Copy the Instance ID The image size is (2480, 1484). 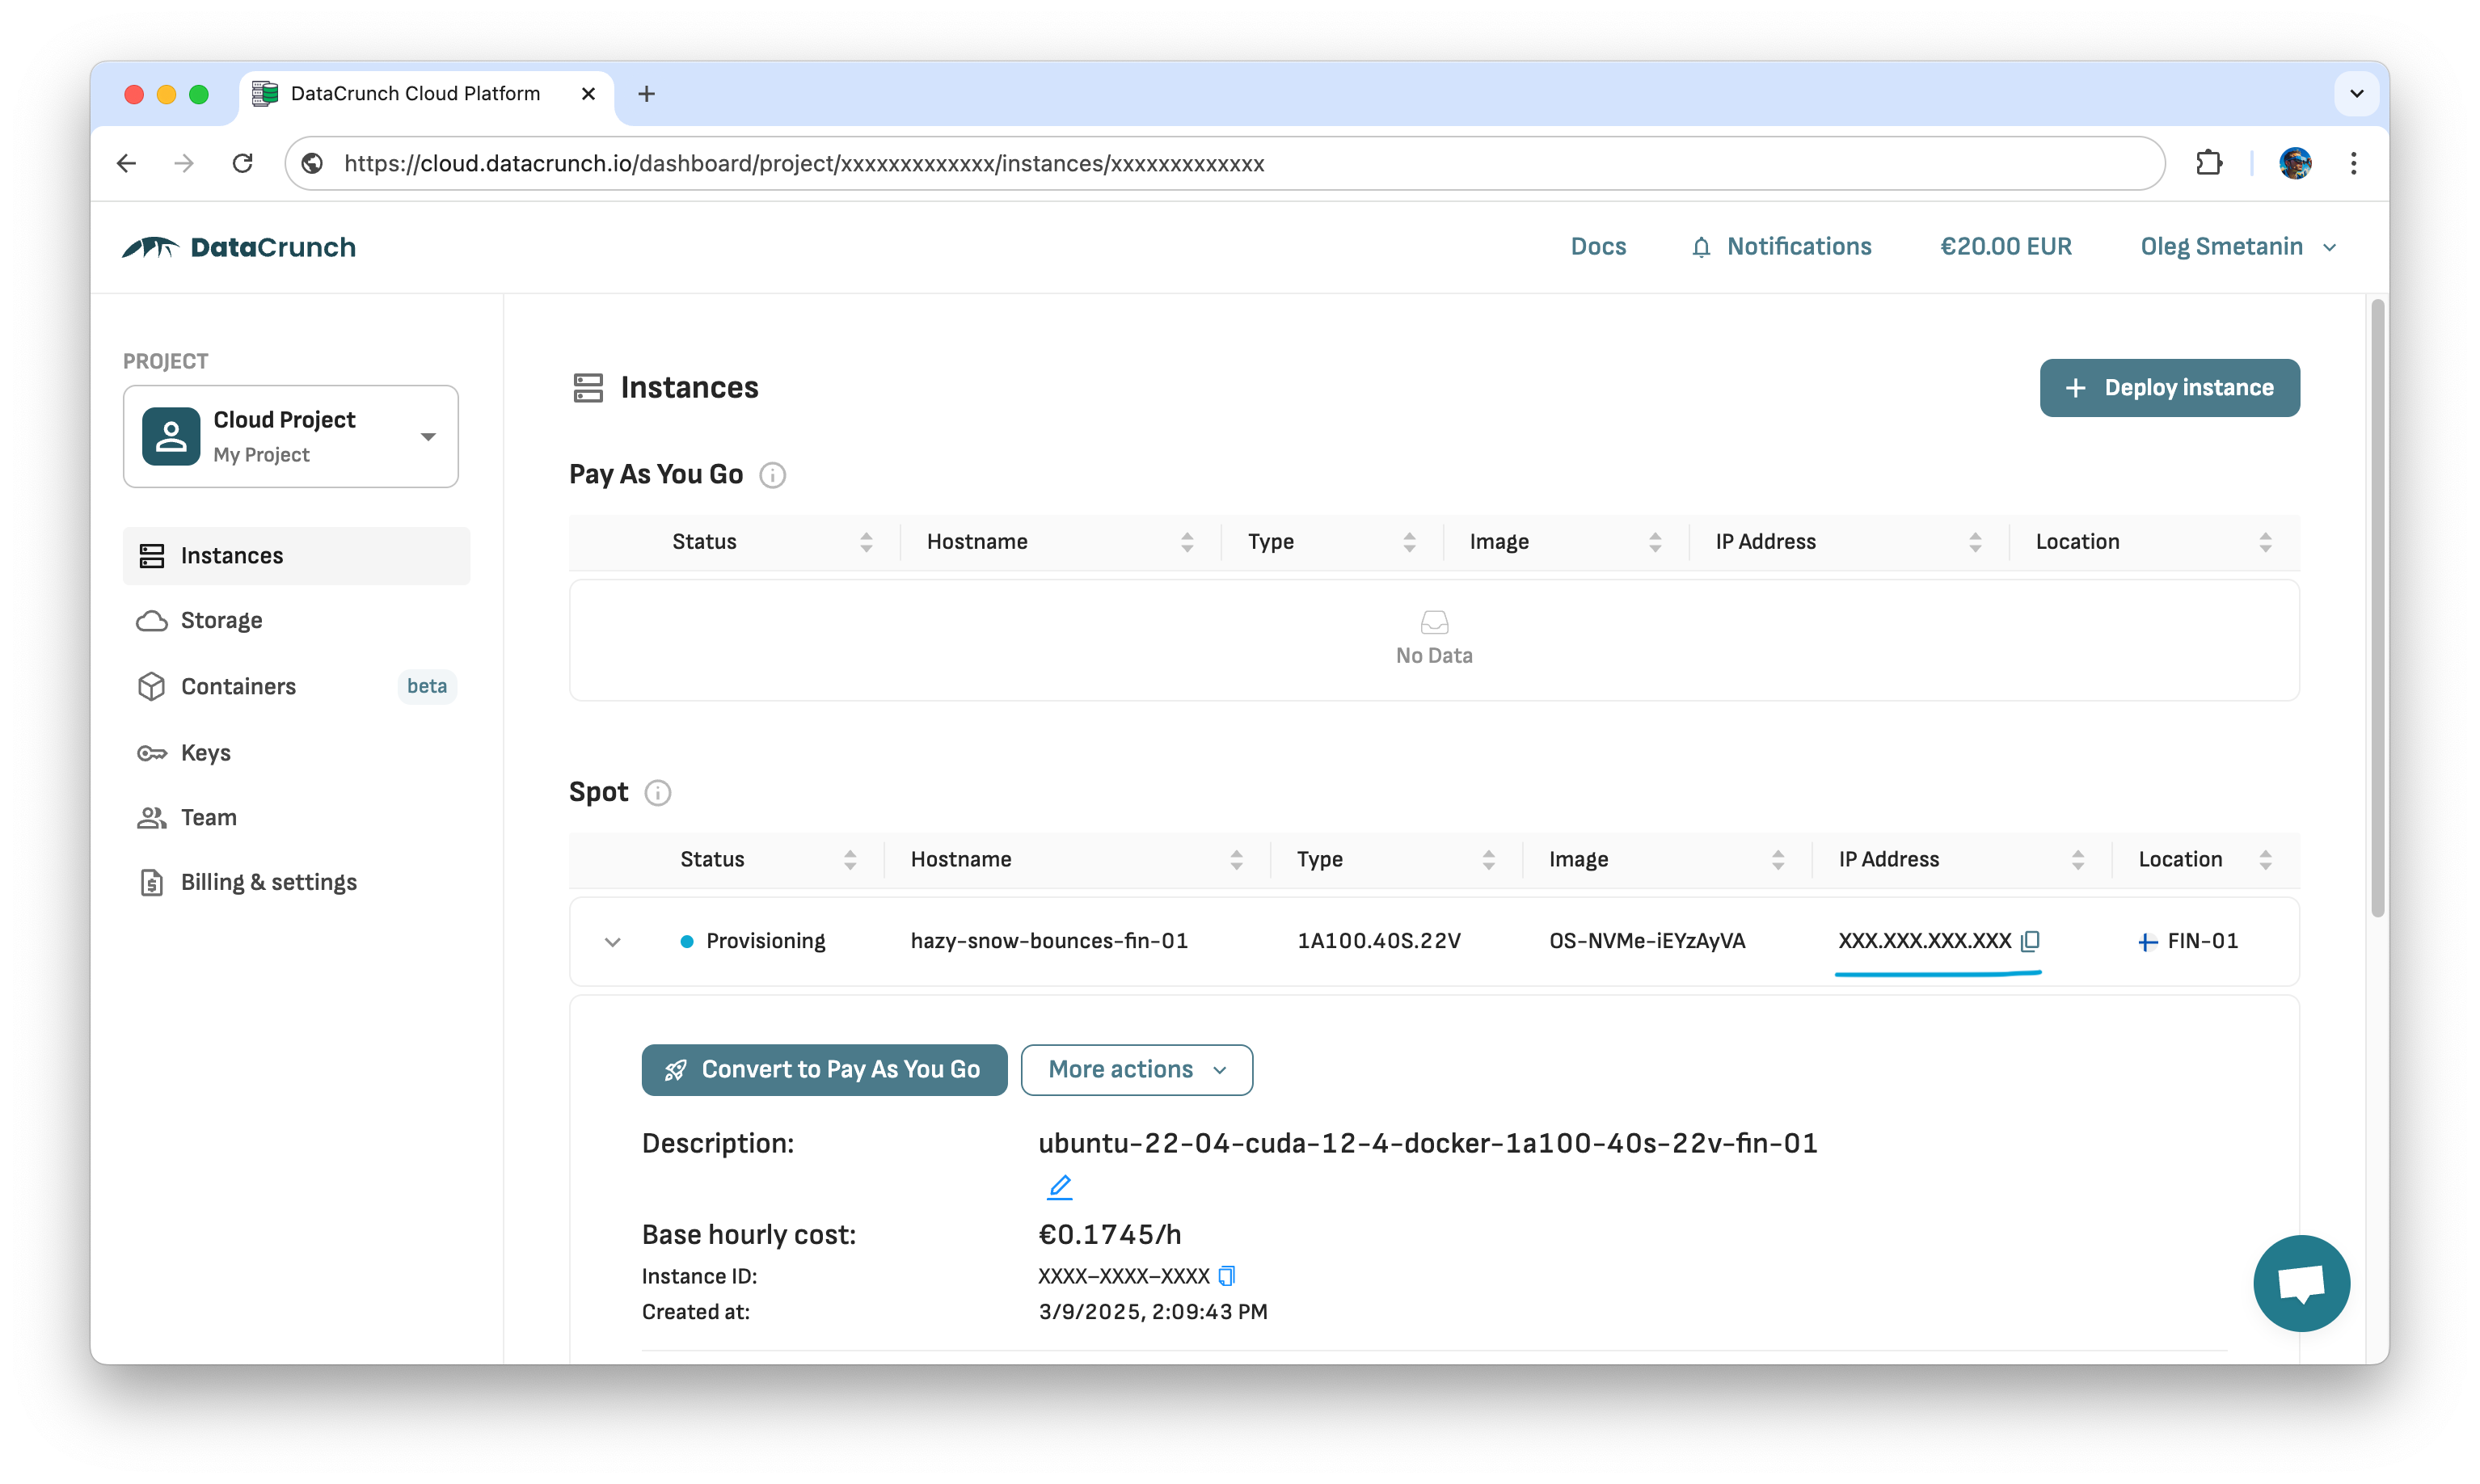(x=1226, y=1276)
